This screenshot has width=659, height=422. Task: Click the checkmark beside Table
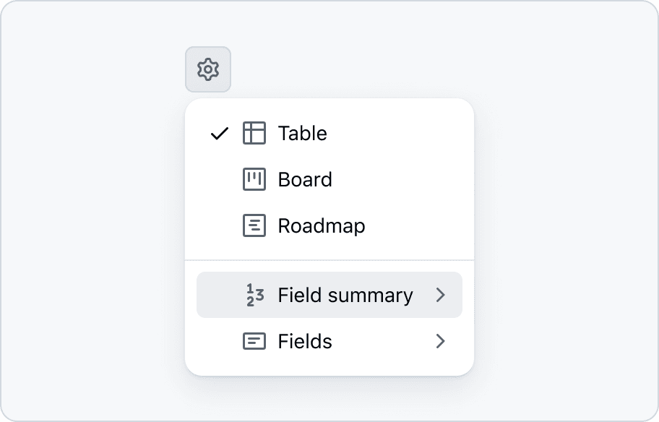[220, 134]
